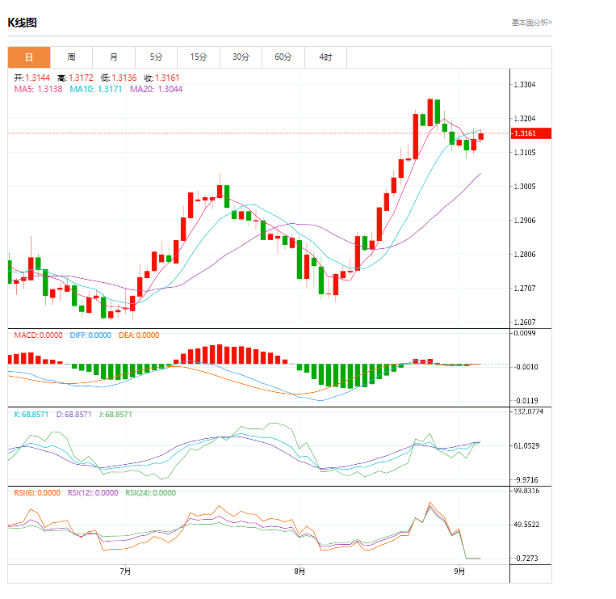
Task: Click the DIFF:0.0000 indicator label
Action: (x=90, y=335)
